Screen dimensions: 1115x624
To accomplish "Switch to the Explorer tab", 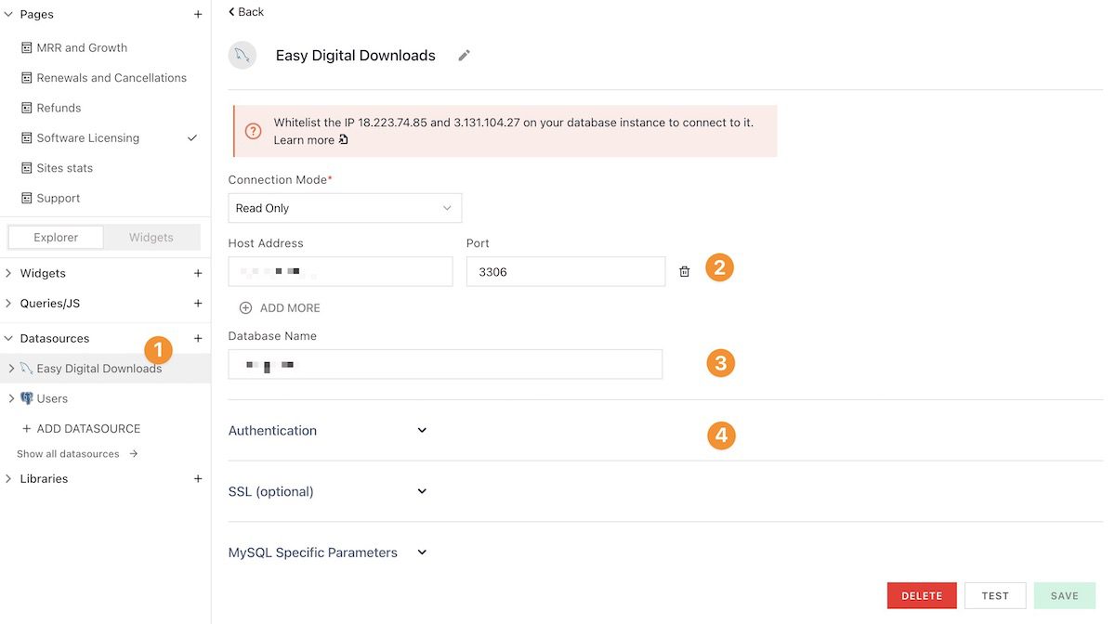I will (56, 237).
